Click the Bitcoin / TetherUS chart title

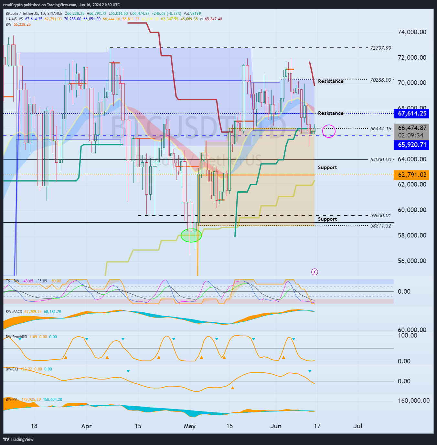[x=34, y=14]
